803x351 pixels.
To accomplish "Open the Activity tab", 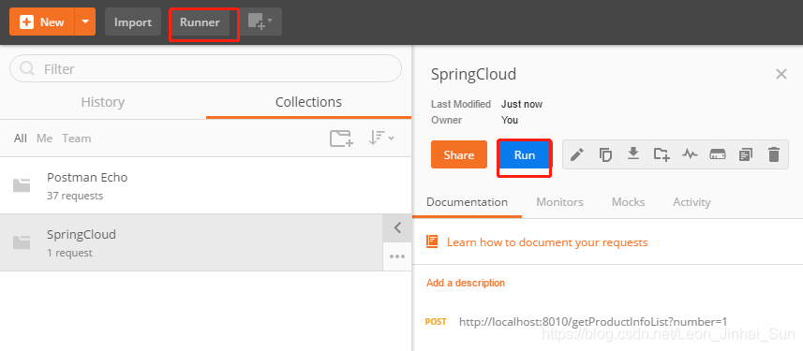I will [691, 202].
